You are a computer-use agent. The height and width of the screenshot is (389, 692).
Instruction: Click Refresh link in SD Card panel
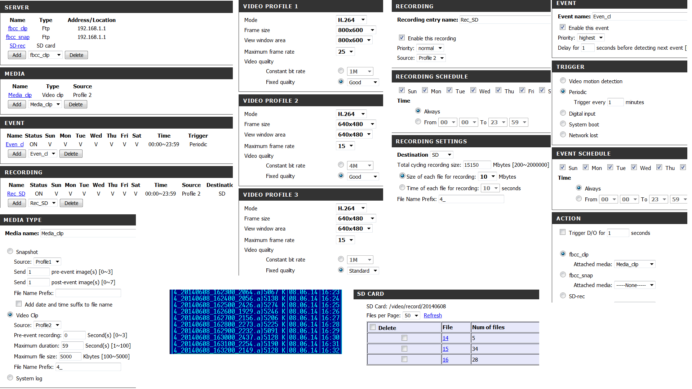(x=432, y=316)
